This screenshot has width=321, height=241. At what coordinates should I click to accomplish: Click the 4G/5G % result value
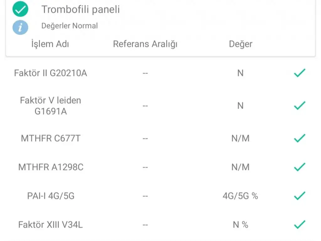coord(240,196)
